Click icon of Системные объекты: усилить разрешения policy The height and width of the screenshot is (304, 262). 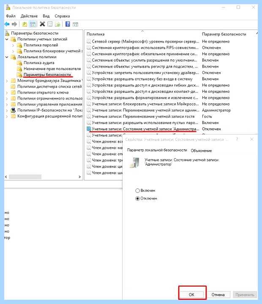[89, 60]
